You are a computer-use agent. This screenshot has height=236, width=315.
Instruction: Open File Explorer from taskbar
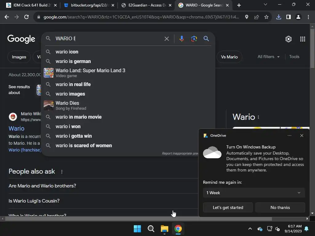(x=165, y=229)
